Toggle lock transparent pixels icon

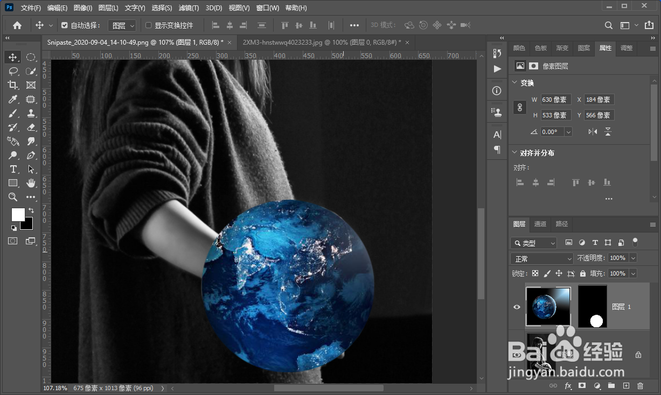coord(535,273)
